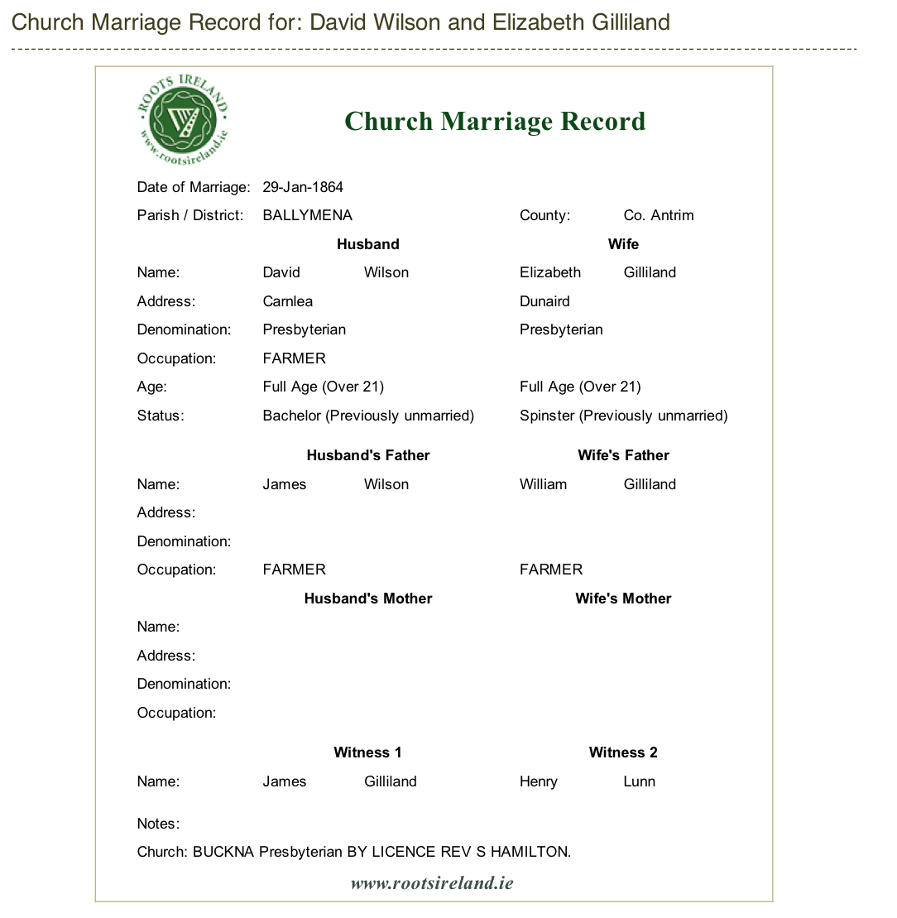
Task: Click the Notes: label
Action: coord(159,824)
